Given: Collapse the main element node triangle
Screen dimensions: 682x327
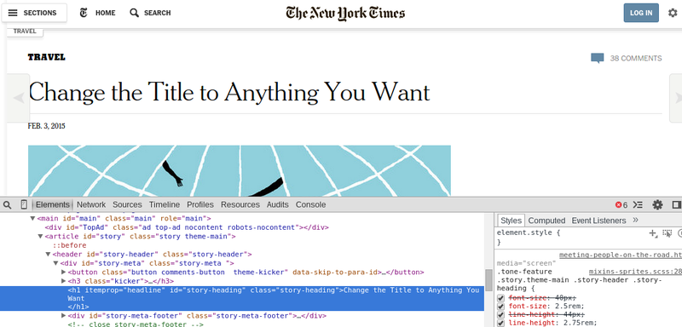Looking at the screenshot, I should pos(32,219).
